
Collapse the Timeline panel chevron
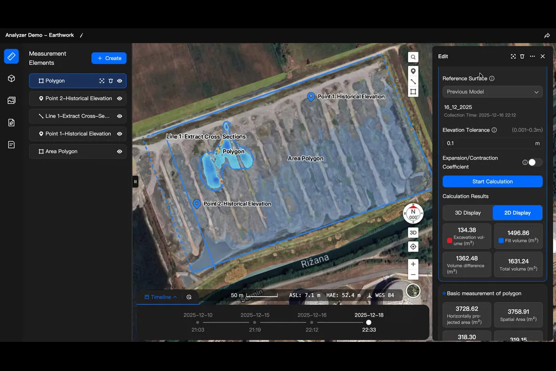[x=175, y=297]
